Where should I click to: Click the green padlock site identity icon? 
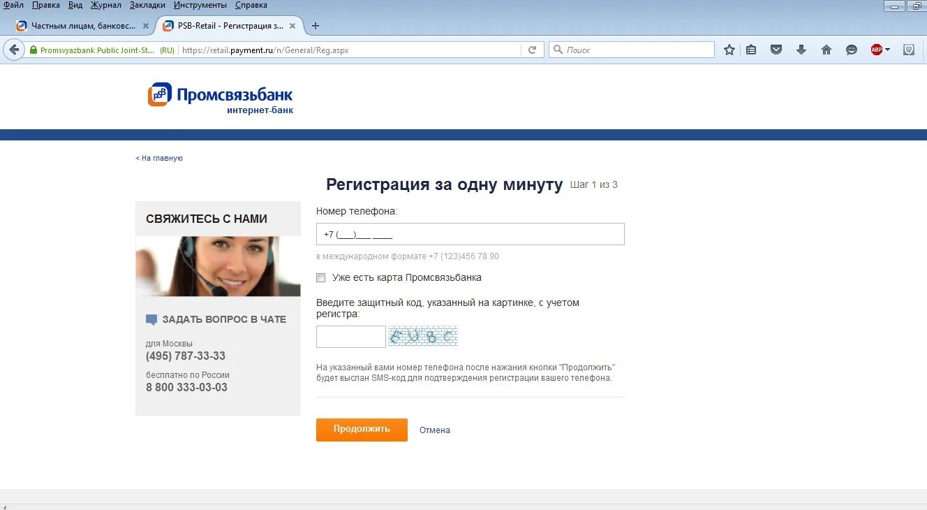point(32,50)
